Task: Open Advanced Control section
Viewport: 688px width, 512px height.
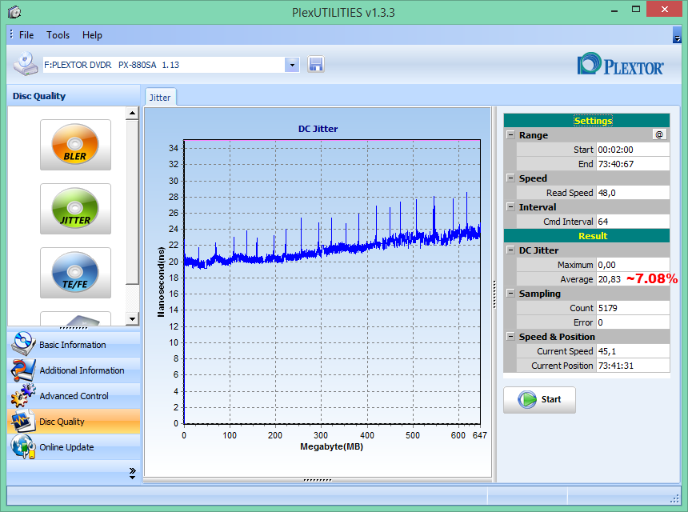Action: click(x=74, y=396)
